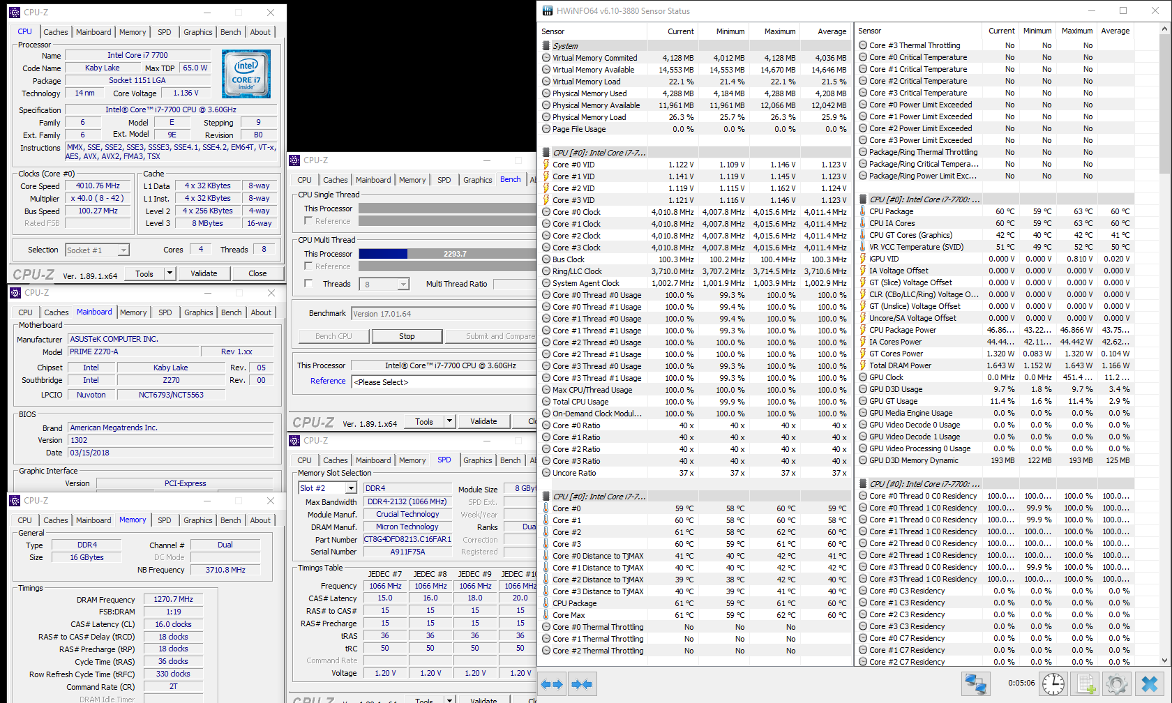
Task: Open Bench tab in the memory Timings window
Action: [231, 520]
